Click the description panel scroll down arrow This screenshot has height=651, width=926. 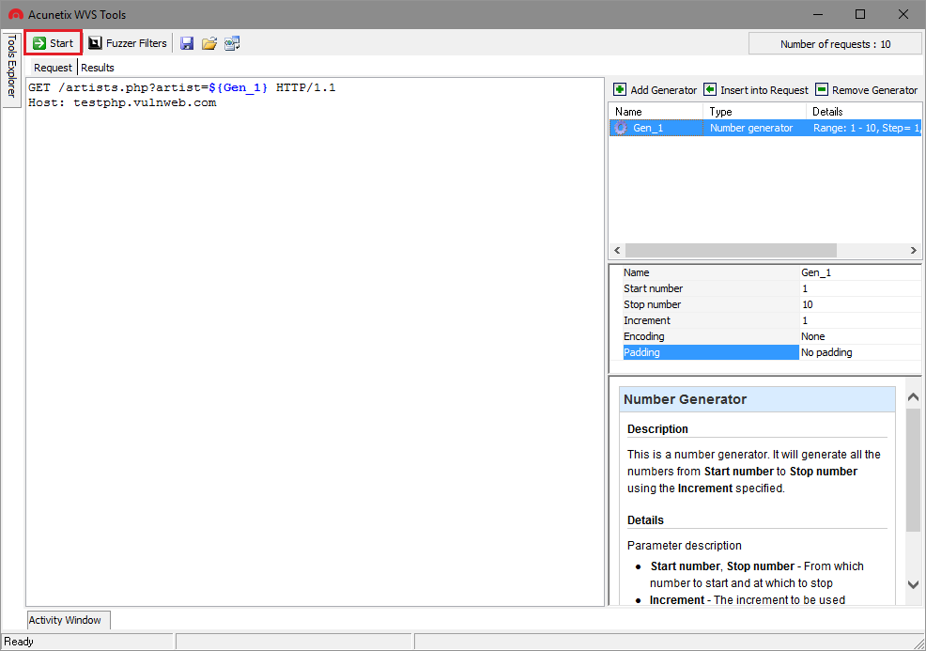click(913, 585)
